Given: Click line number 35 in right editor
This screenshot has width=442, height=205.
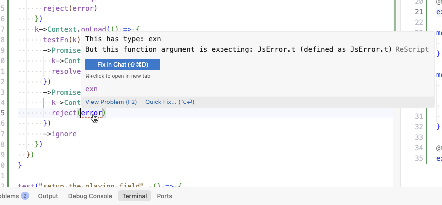Looking at the screenshot, I should pos(419,158).
